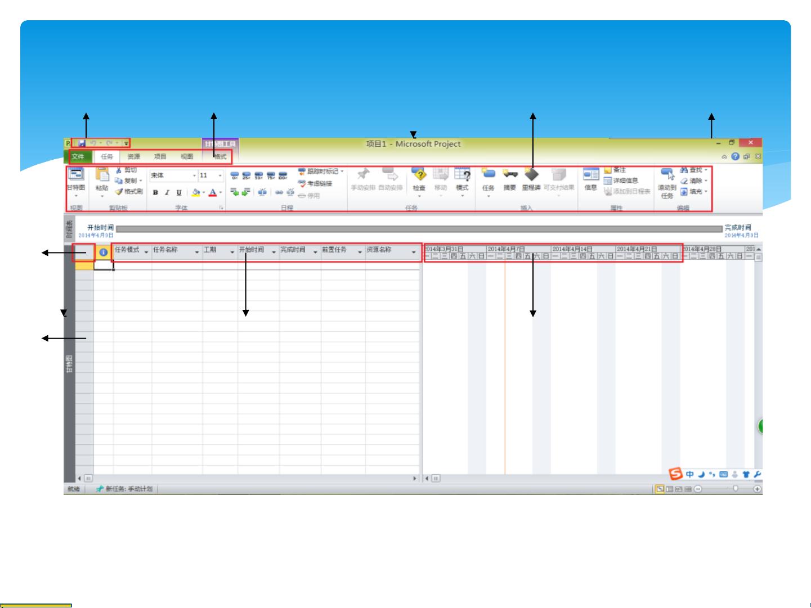The image size is (811, 608).
Task: Switch to the 资源 ribbon tab
Action: pos(133,157)
